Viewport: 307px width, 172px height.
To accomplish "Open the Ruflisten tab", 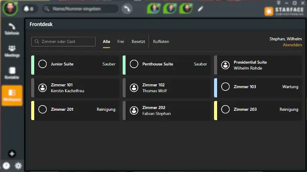I will click(x=161, y=42).
